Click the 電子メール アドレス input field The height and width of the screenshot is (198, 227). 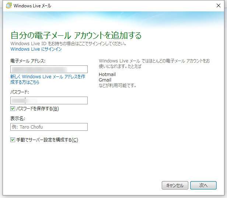point(49,69)
